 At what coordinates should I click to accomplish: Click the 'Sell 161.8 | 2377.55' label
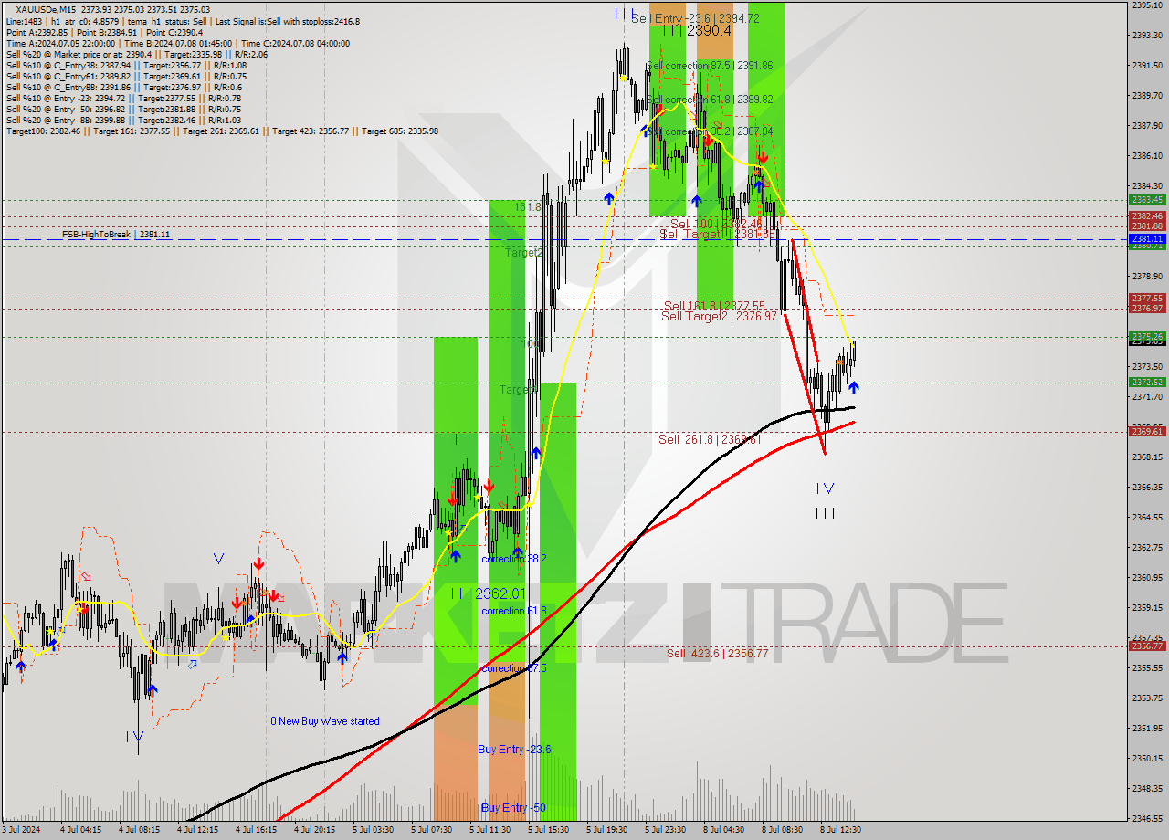tap(714, 306)
